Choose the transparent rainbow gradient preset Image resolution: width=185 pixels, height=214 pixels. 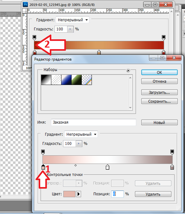[87, 80]
